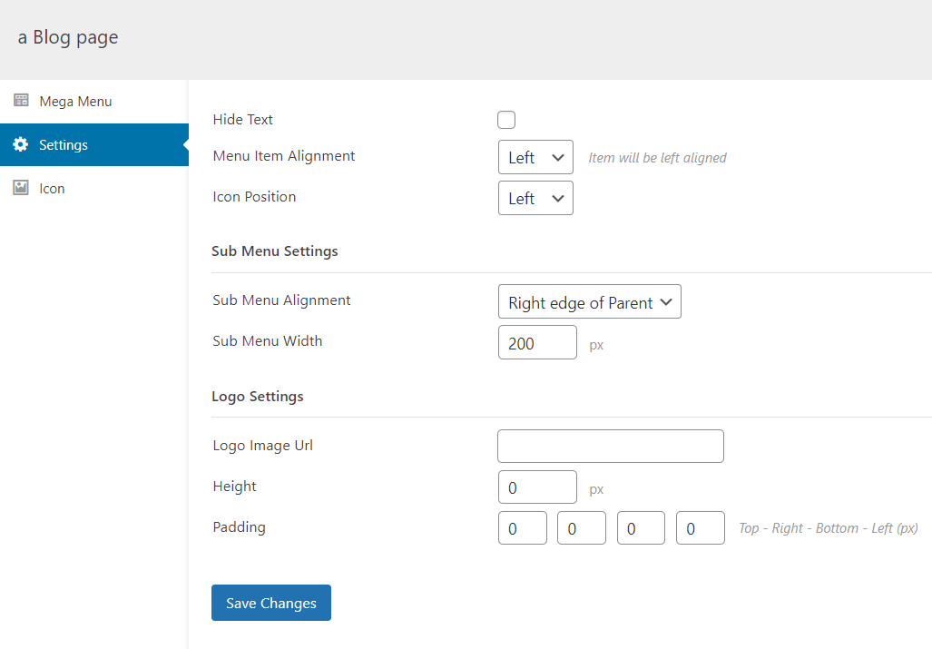This screenshot has width=932, height=649.
Task: Click the top Padding input
Action: [523, 527]
